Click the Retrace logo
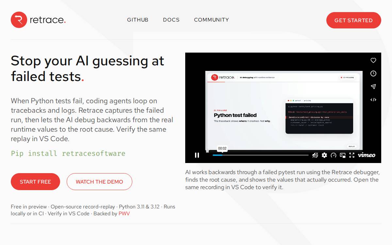392x245 pixels. click(39, 20)
